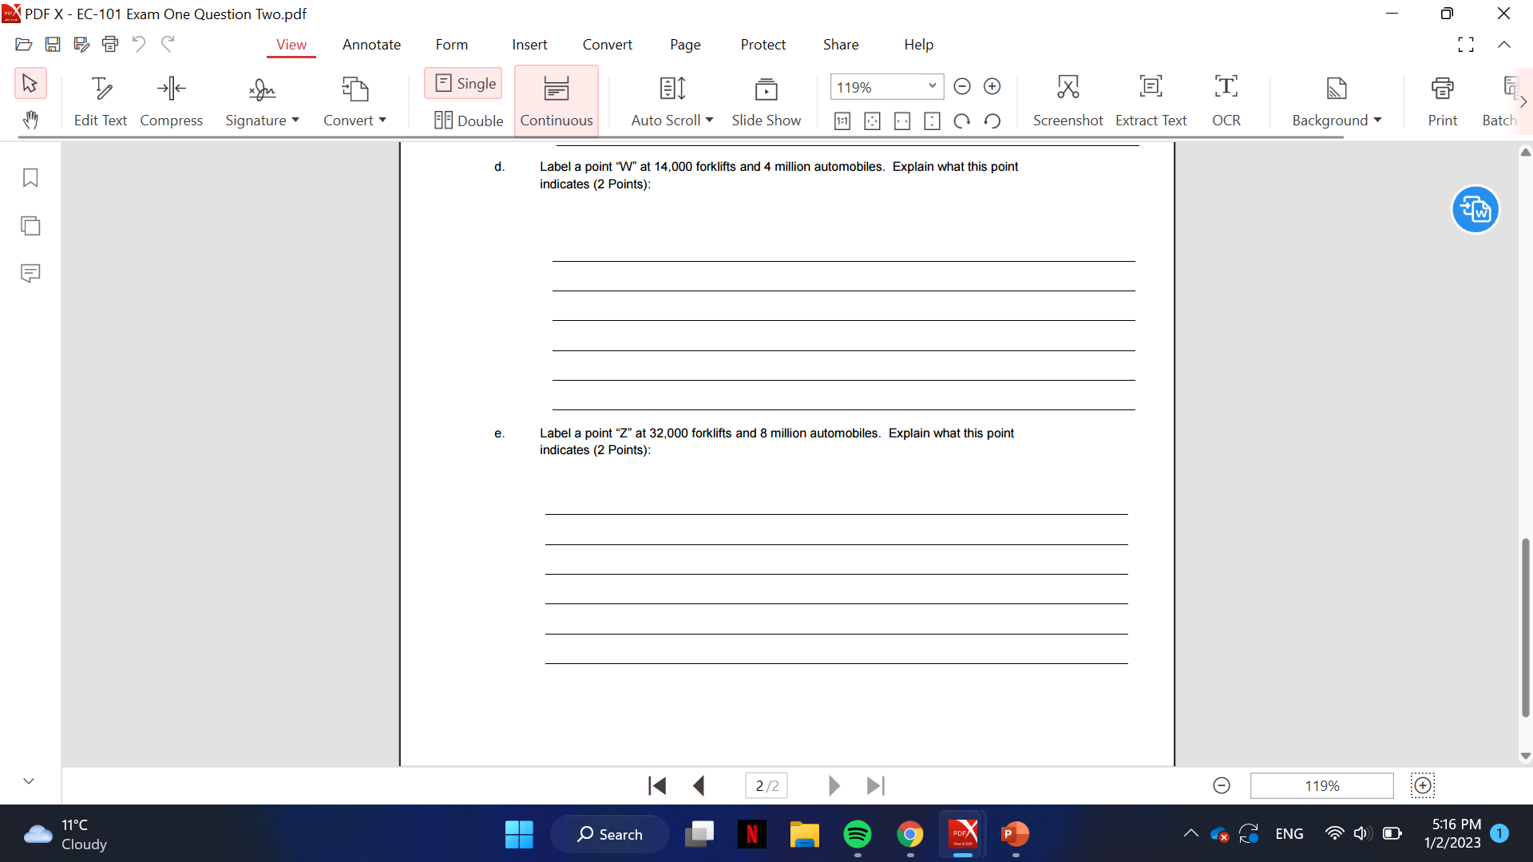This screenshot has width=1533, height=862.
Task: Show the Bookmarks panel
Action: (30, 178)
